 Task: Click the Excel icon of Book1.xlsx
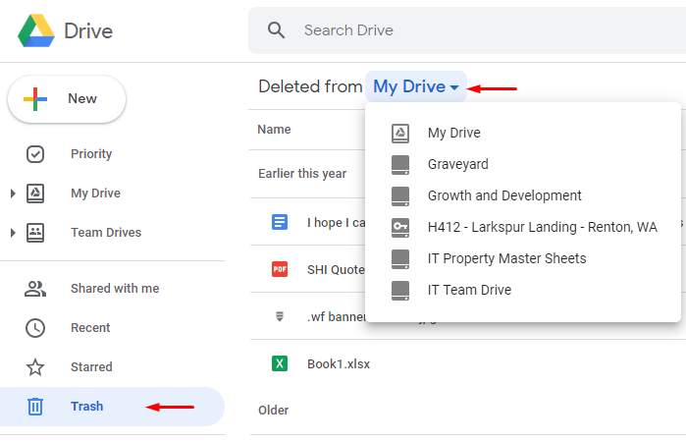[280, 363]
